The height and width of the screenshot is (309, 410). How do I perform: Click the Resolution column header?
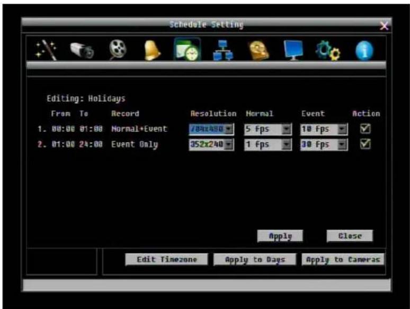click(x=213, y=114)
